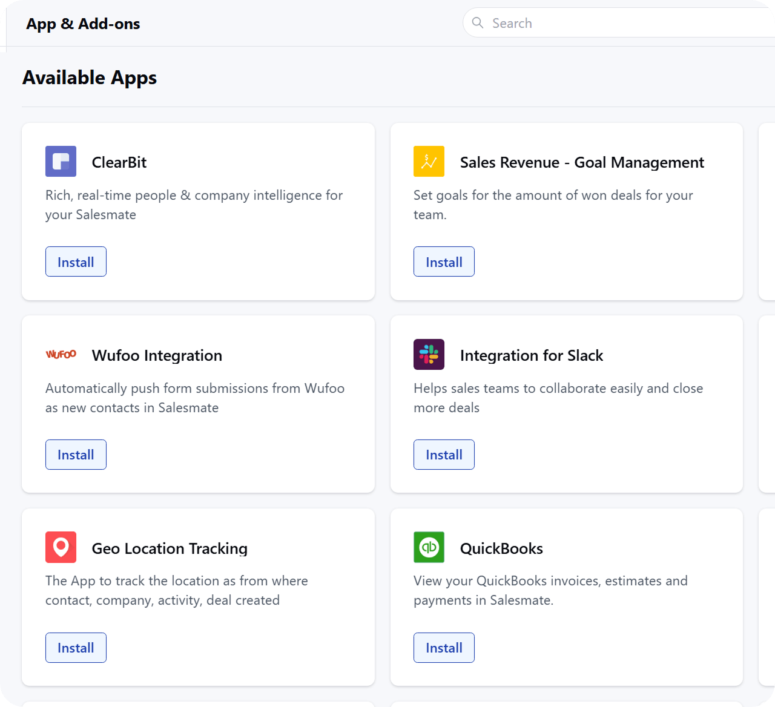Click the magnifier icon in search bar
Image resolution: width=775 pixels, height=707 pixels.
pos(478,23)
